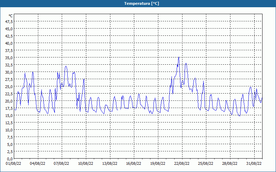Click the 40,0 y-axis label
This screenshot has width=276, height=172.
click(9, 43)
